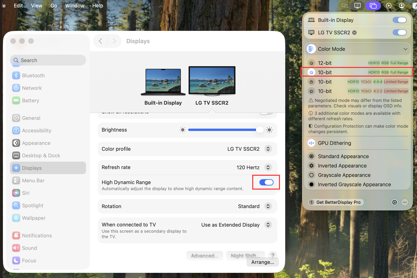Click the Brightness slider track

pos(225,130)
